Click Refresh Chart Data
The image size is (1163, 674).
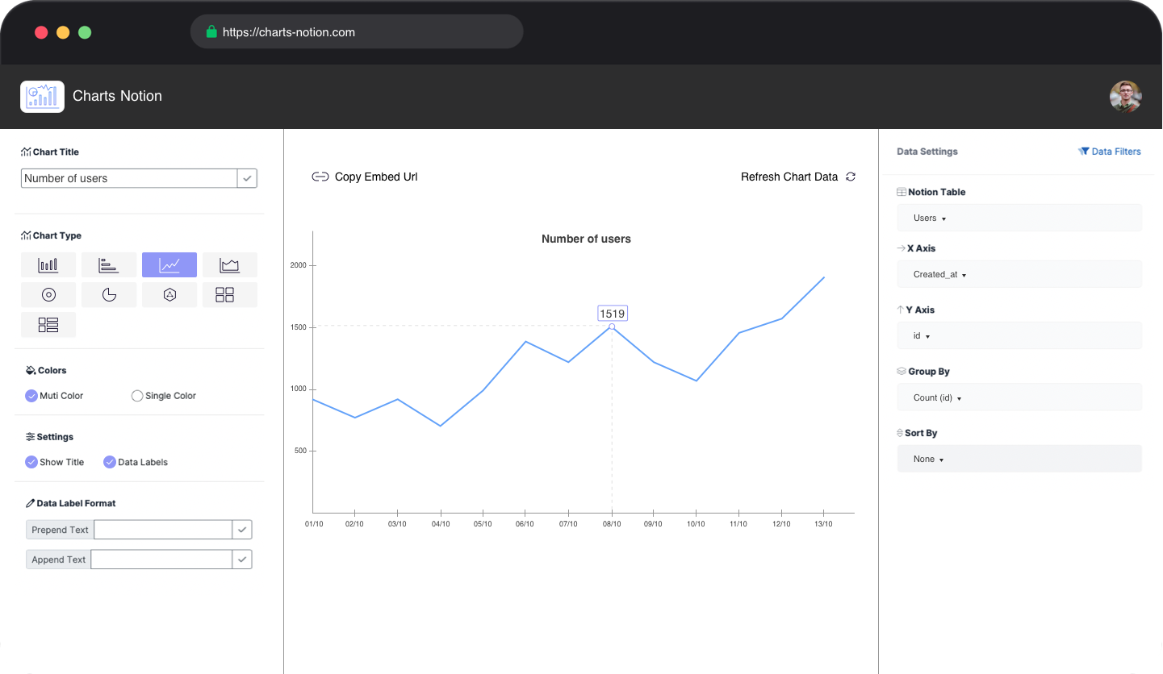coord(789,177)
